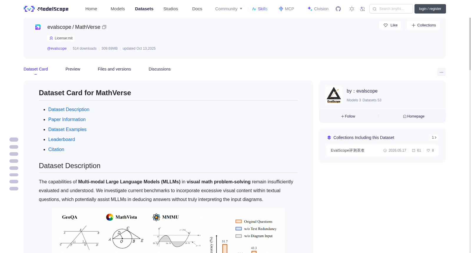The image size is (471, 253).
Task: Open the EvalScope评测基准 collection
Action: (347, 150)
